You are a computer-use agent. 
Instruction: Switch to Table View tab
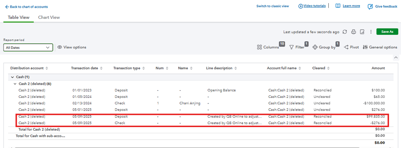click(x=18, y=17)
